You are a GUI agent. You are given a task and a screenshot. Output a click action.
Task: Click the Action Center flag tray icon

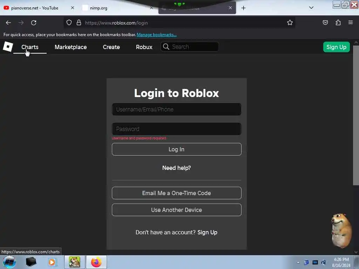tap(306, 262)
